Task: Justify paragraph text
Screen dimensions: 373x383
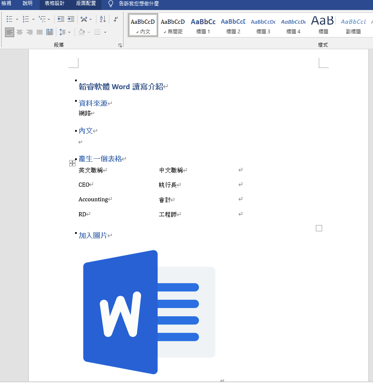Action: pyautogui.click(x=40, y=32)
